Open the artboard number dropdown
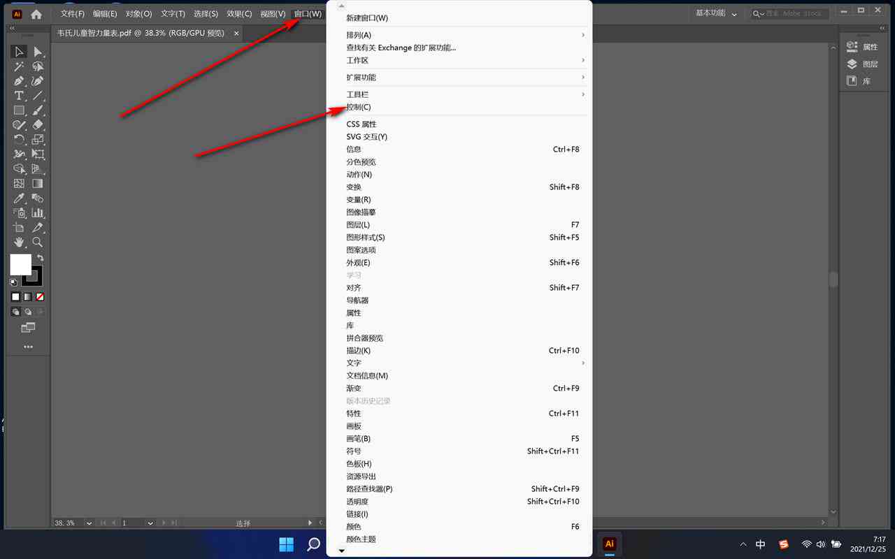 pos(150,523)
